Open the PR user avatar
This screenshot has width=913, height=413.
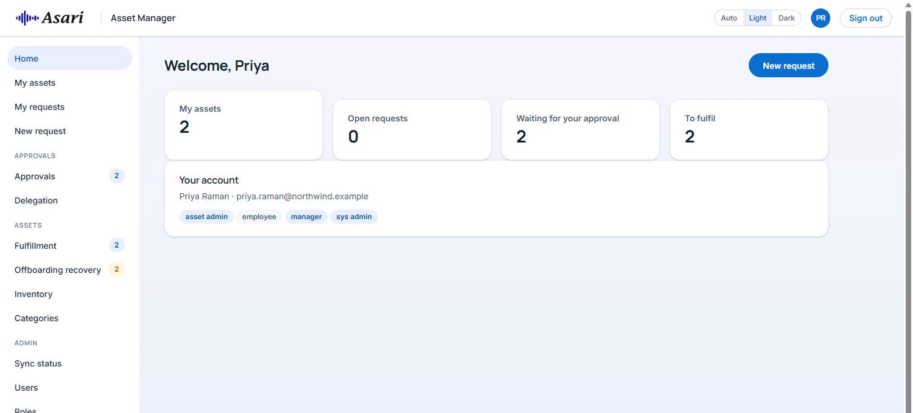click(x=821, y=18)
